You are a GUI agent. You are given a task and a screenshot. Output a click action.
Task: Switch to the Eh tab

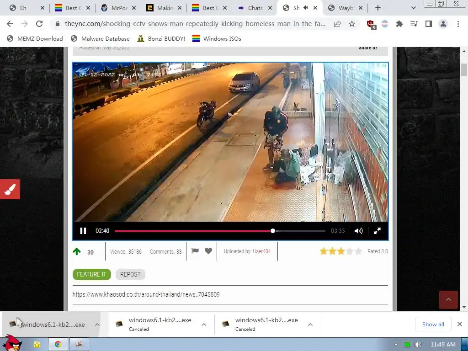[22, 8]
